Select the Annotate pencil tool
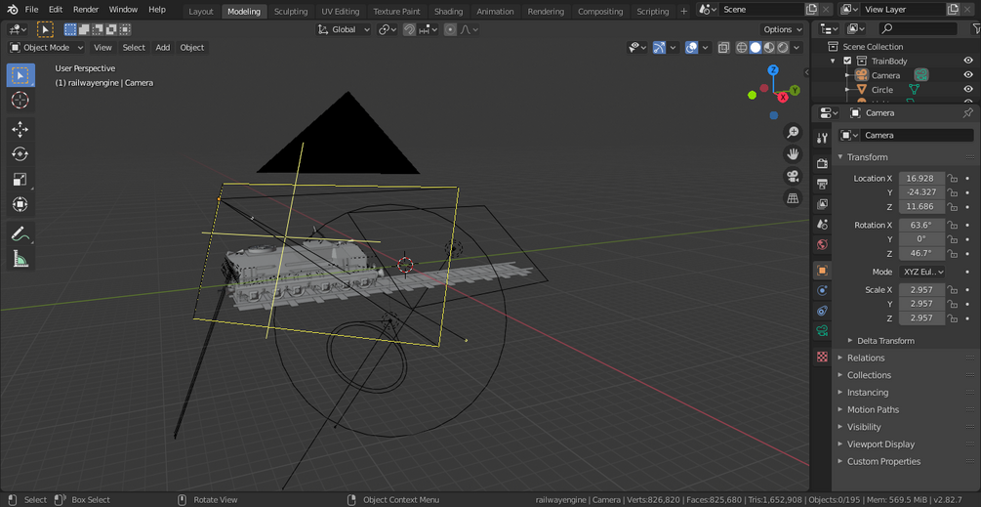This screenshot has width=981, height=507. 20,233
